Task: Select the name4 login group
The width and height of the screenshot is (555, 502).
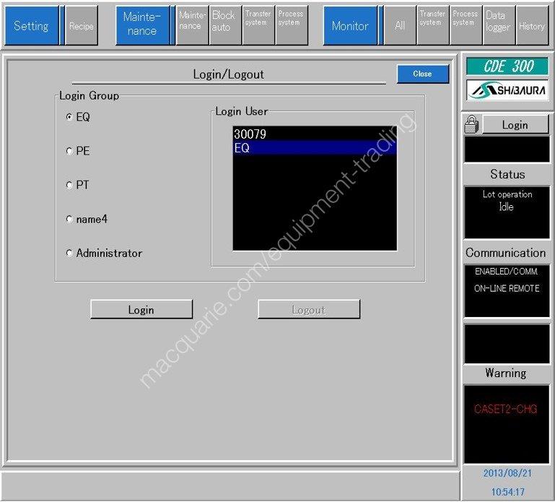Action: [69, 220]
